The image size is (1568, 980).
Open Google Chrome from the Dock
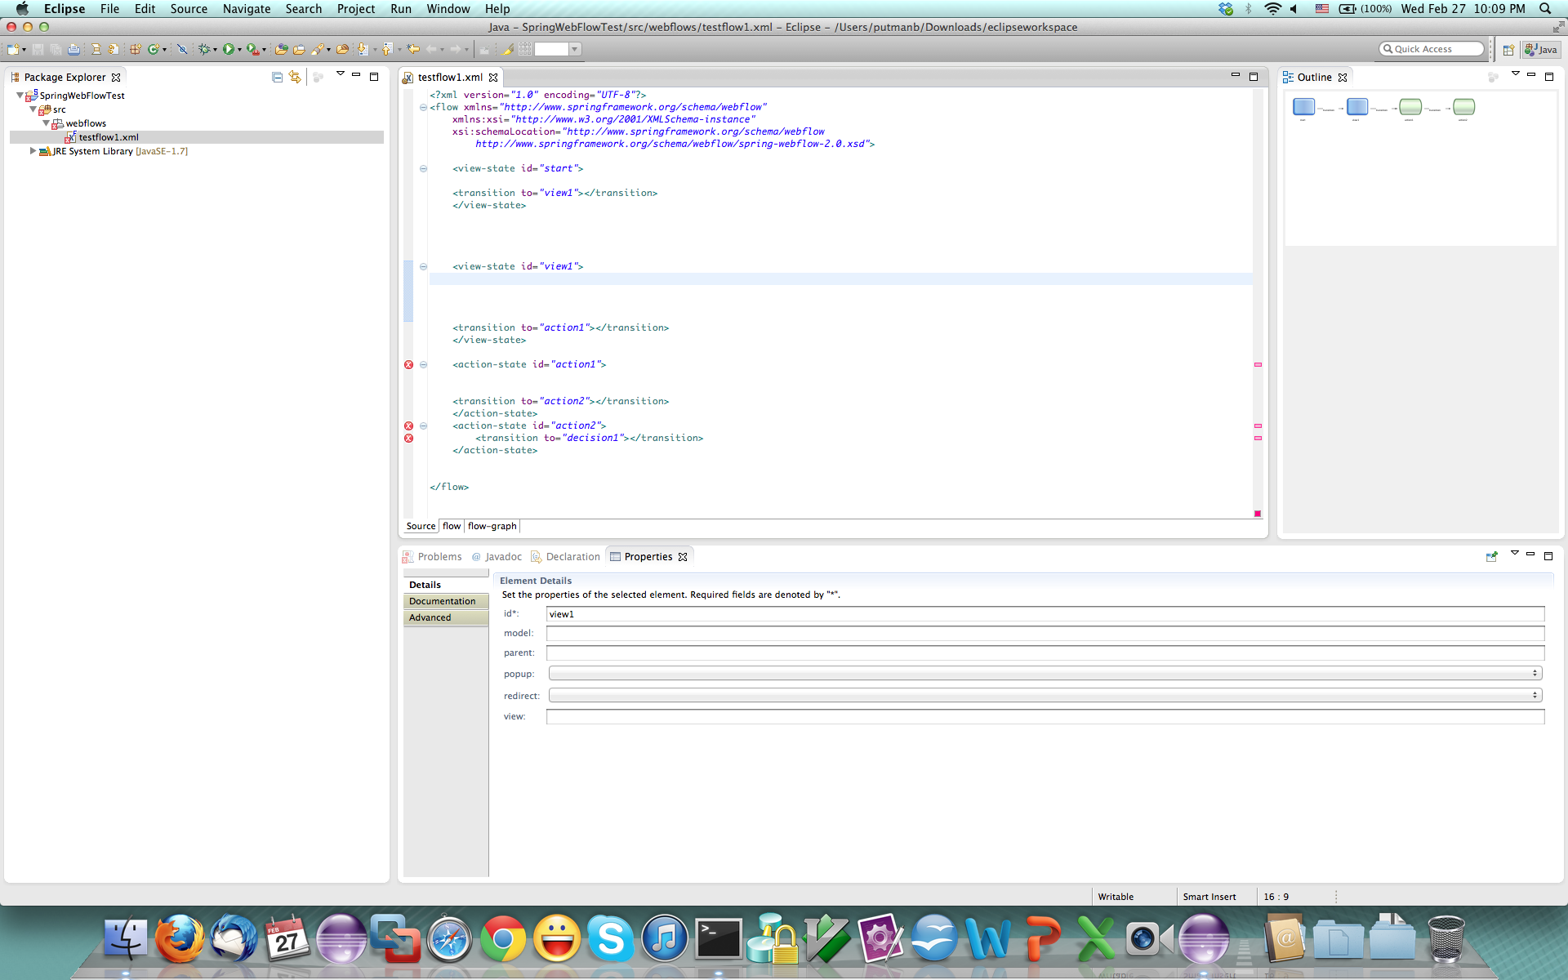(x=503, y=938)
